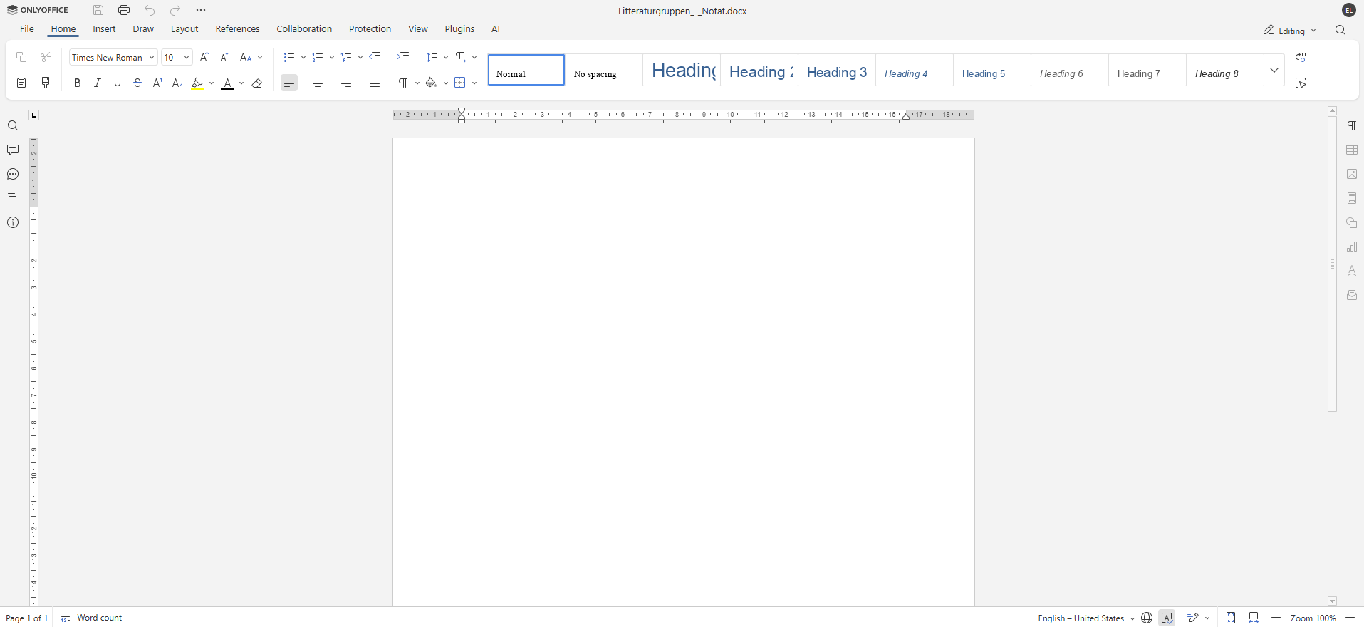Expand the paragraph styles gallery
The image size is (1364, 627).
[1274, 71]
